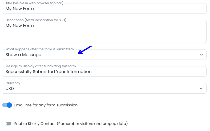Click the 'Enable Stickly Contact' label text
This screenshot has width=210, height=131.
tap(71, 124)
